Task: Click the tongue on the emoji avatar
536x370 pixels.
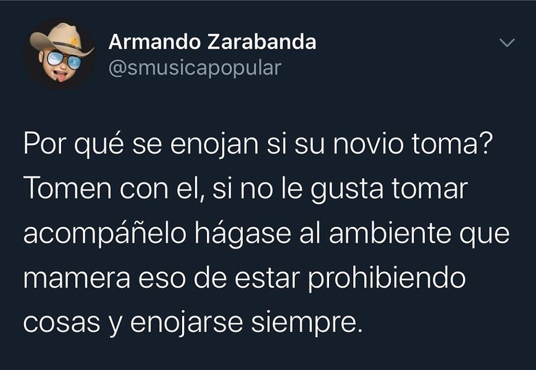Action: coord(61,77)
